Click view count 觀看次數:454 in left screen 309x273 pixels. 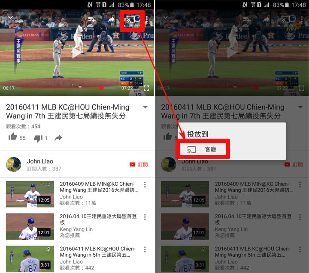tap(23, 126)
